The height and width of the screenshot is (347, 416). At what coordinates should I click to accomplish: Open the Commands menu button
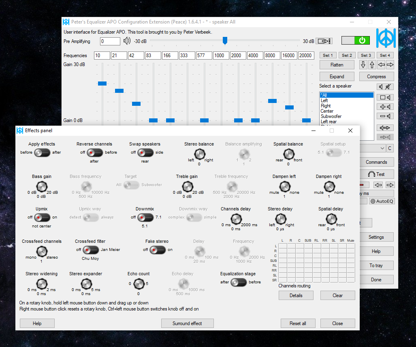(376, 162)
